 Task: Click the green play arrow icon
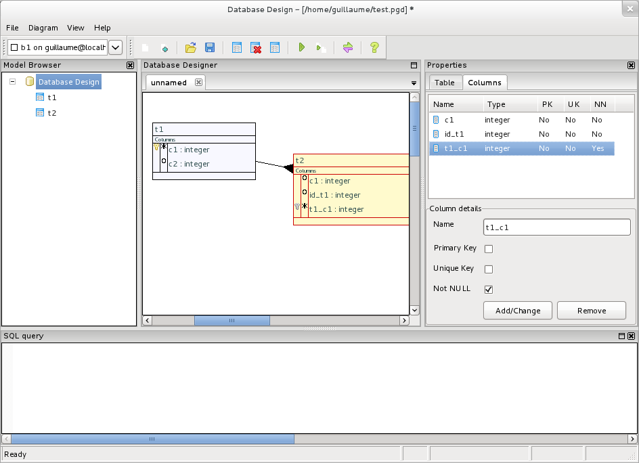(x=302, y=47)
